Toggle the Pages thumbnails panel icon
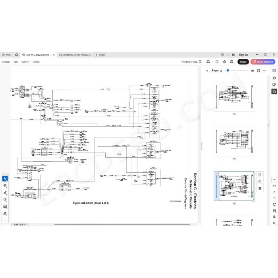This screenshot has width=278, height=278. [274, 91]
